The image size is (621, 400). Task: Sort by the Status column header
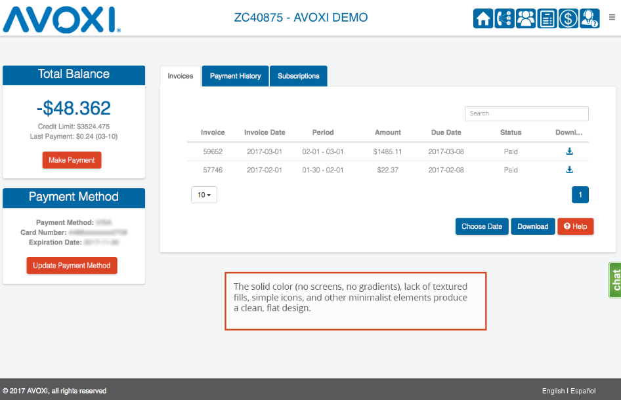point(511,132)
